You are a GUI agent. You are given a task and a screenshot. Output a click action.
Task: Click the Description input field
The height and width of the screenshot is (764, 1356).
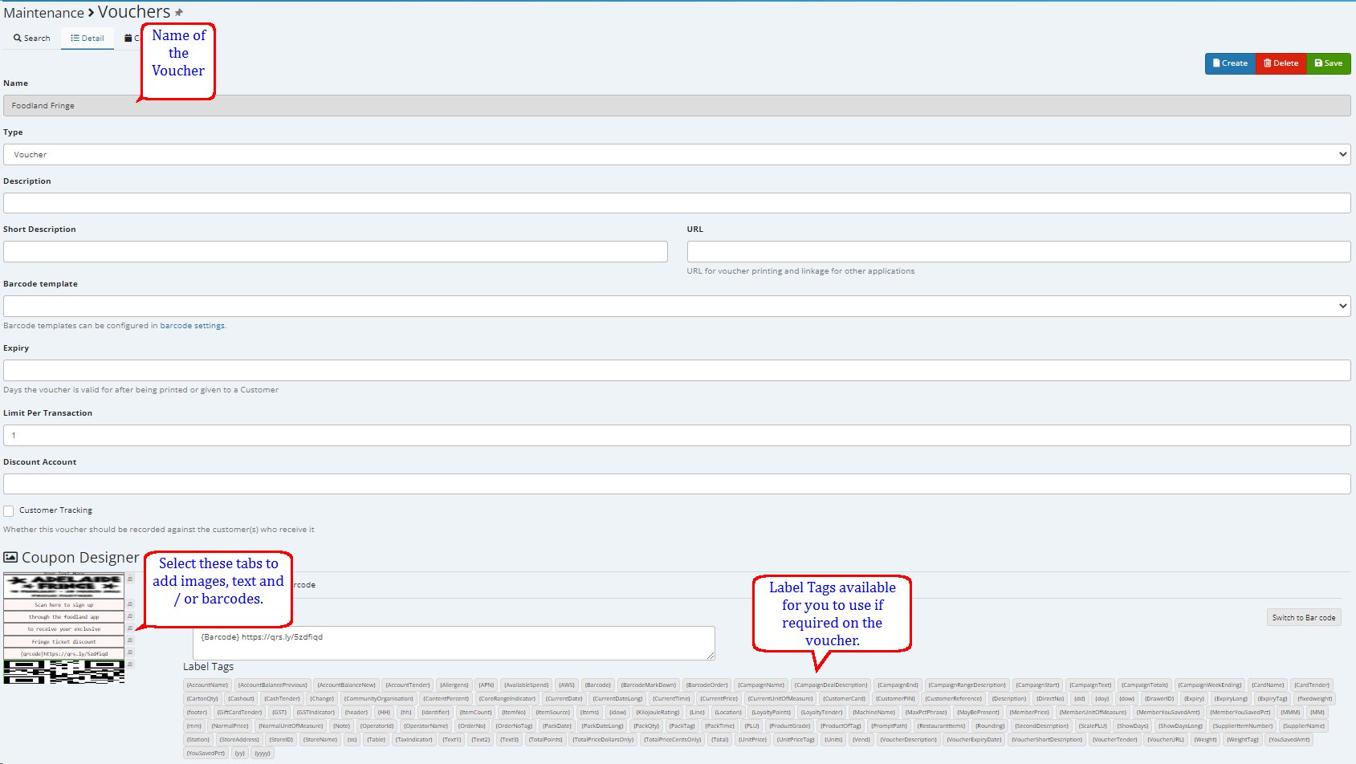(677, 203)
